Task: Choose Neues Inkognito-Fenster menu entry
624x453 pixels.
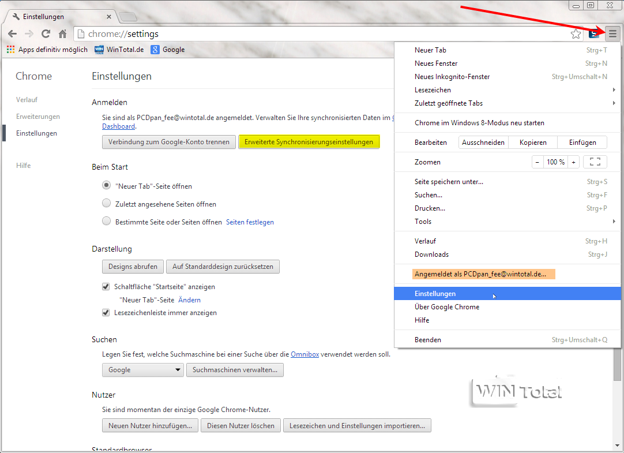Action: coord(508,76)
